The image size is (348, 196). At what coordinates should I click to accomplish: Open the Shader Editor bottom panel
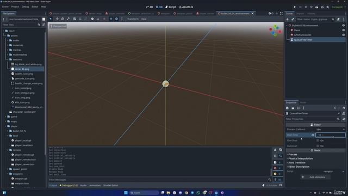(110, 185)
